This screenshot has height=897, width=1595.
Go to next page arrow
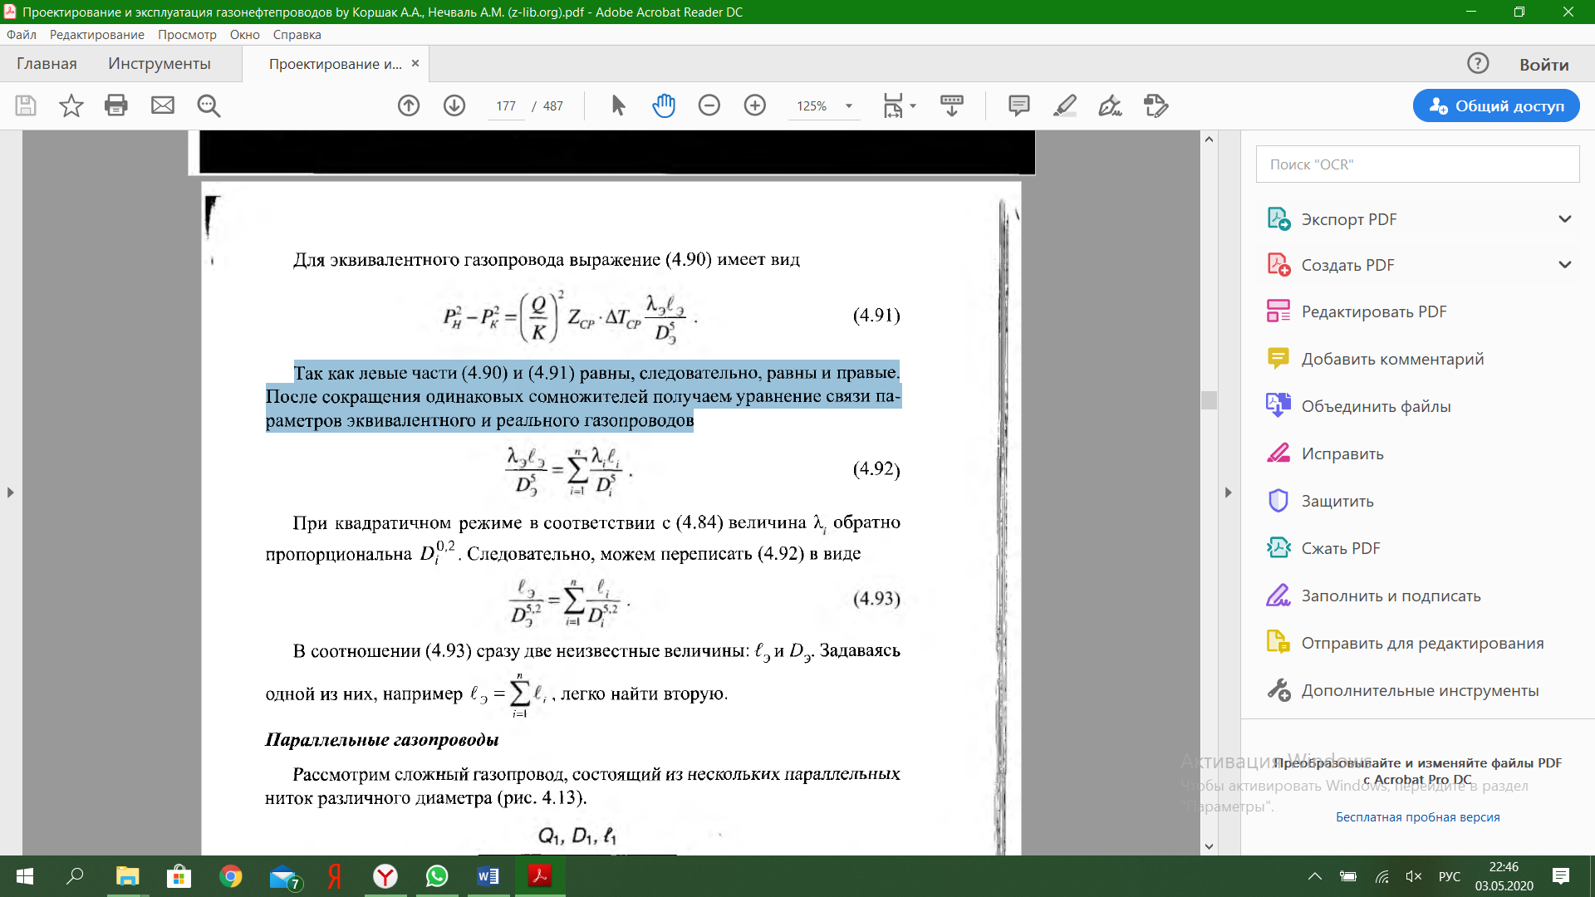pyautogui.click(x=454, y=105)
